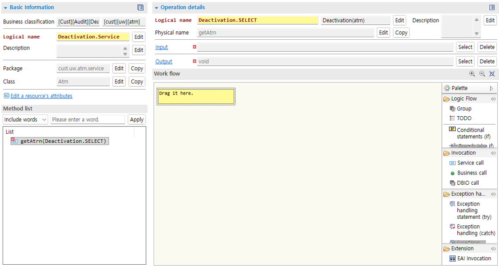Fit the Work flow diagram to the view
The height and width of the screenshot is (266, 499).
[491, 74]
